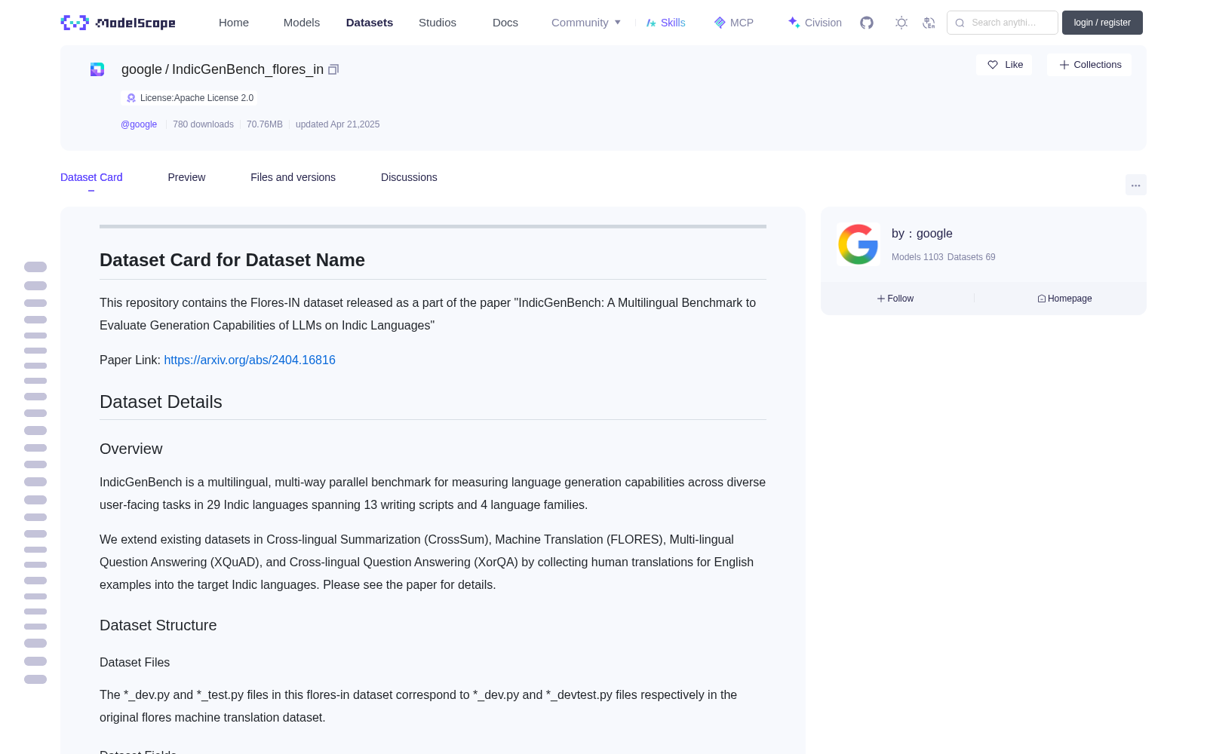Open the ModelScope logo home link
Image resolution: width=1207 pixels, height=754 pixels.
coord(118,23)
